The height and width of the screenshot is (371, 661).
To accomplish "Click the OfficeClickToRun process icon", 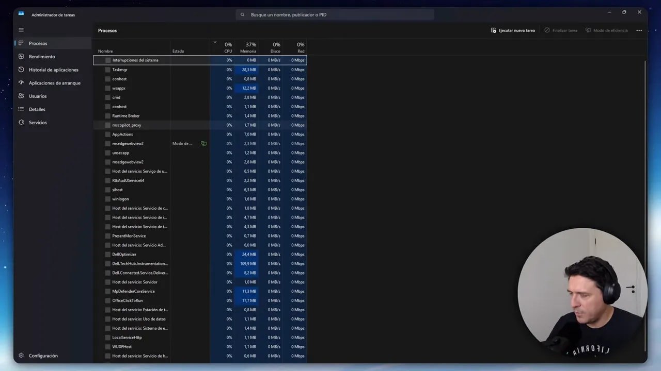I will [108, 300].
